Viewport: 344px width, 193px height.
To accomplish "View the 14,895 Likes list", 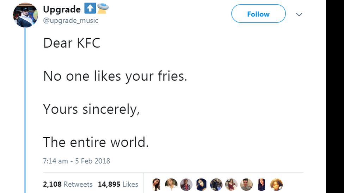I will click(118, 184).
